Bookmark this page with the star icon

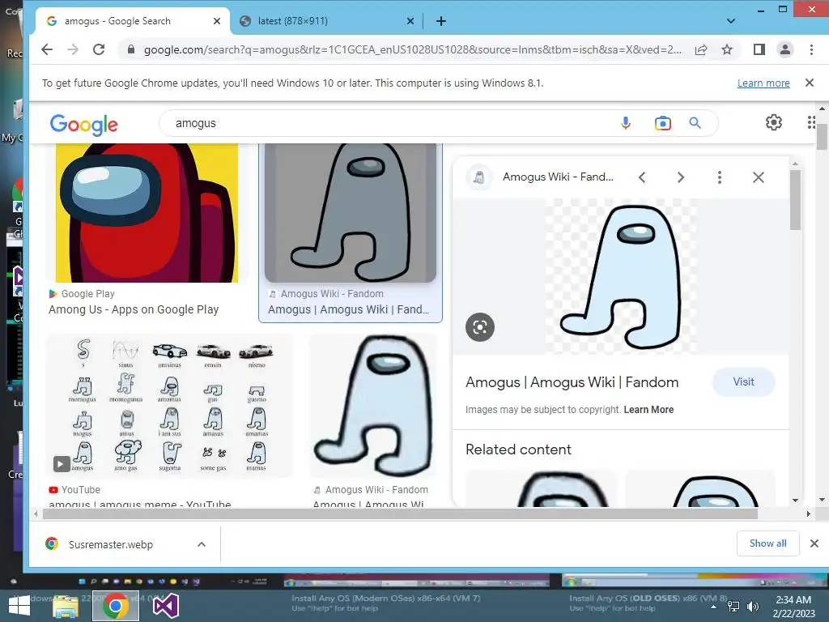[727, 49]
